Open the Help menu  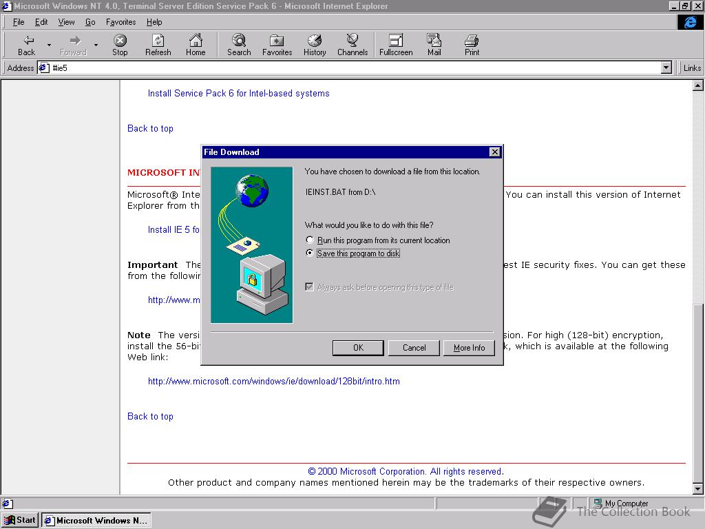click(154, 22)
